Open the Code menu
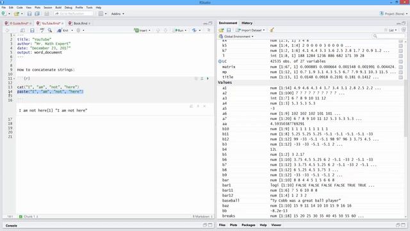Viewport: 410px width, 231px height. tap(20, 8)
